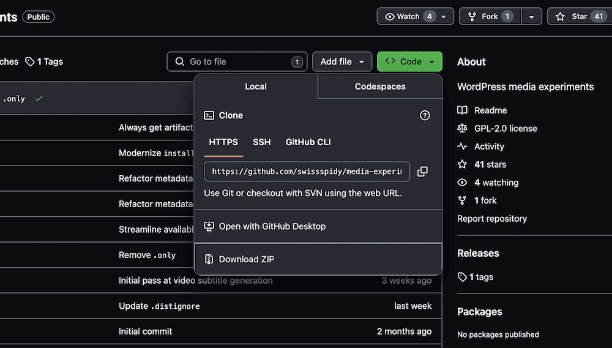Click into the Go to file search field
Viewport: 612px width, 348px height.
point(237,62)
